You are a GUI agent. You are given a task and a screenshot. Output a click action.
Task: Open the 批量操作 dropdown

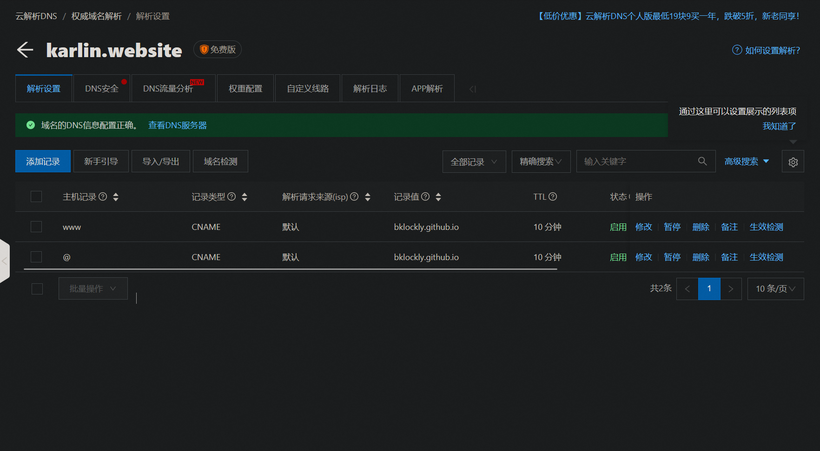93,288
